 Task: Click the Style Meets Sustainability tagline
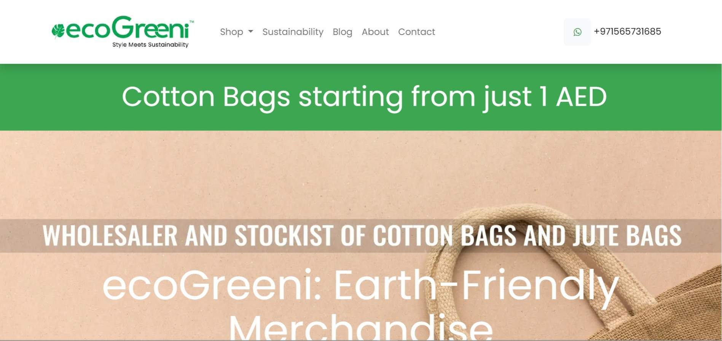click(150, 44)
